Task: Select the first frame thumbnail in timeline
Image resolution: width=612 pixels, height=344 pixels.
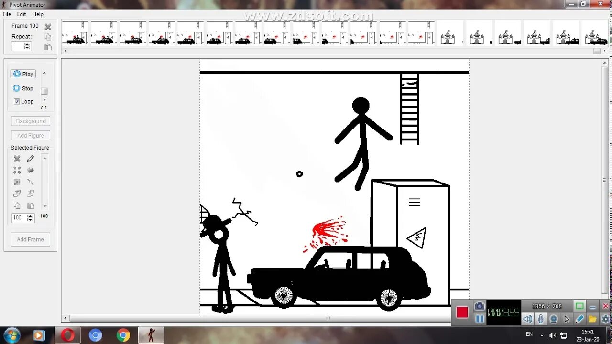Action: click(x=76, y=33)
